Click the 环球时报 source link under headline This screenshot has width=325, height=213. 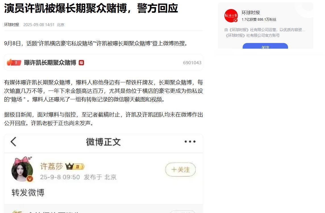pyautogui.click(x=12, y=25)
